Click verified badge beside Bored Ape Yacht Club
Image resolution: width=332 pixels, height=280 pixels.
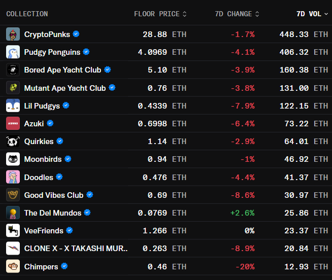108,69
